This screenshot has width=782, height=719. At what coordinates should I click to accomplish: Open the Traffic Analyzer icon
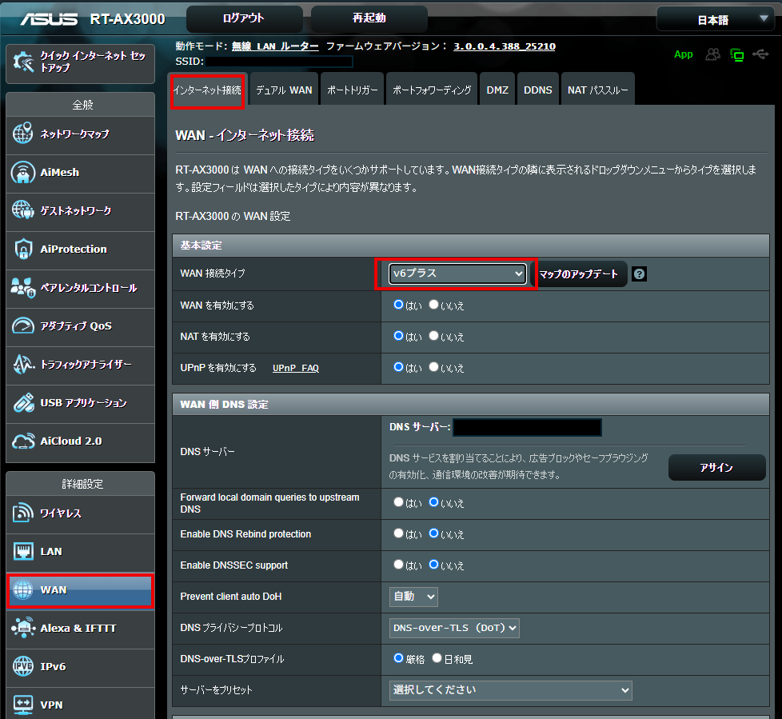point(23,364)
